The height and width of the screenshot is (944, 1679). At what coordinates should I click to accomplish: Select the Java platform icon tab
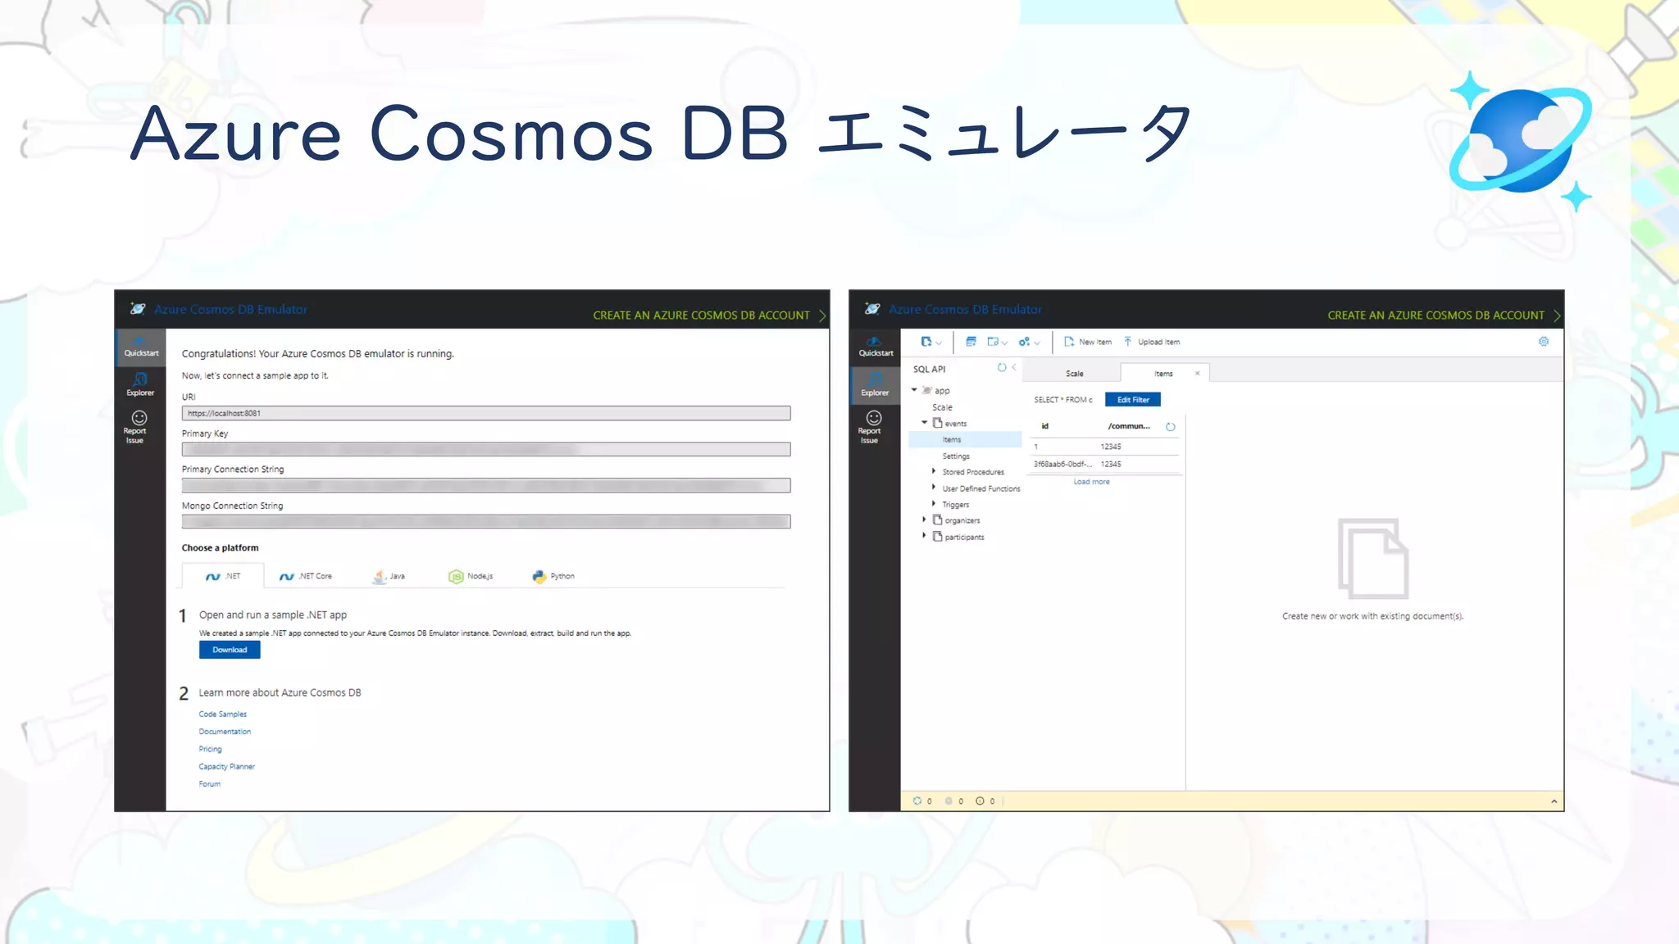point(389,576)
